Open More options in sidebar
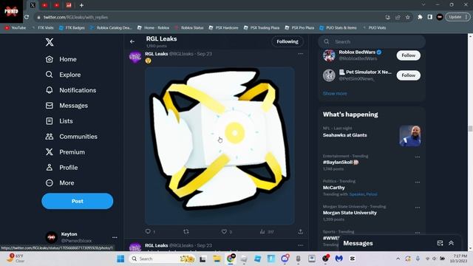 pos(60,183)
